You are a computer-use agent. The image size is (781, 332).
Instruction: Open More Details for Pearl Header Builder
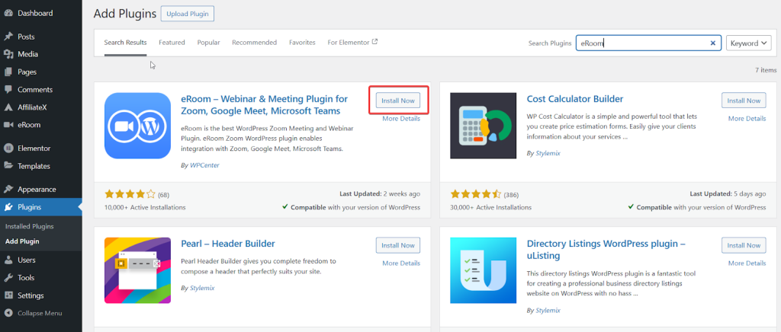pos(401,263)
